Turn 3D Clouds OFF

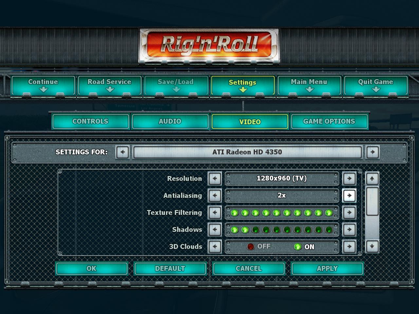coord(259,247)
